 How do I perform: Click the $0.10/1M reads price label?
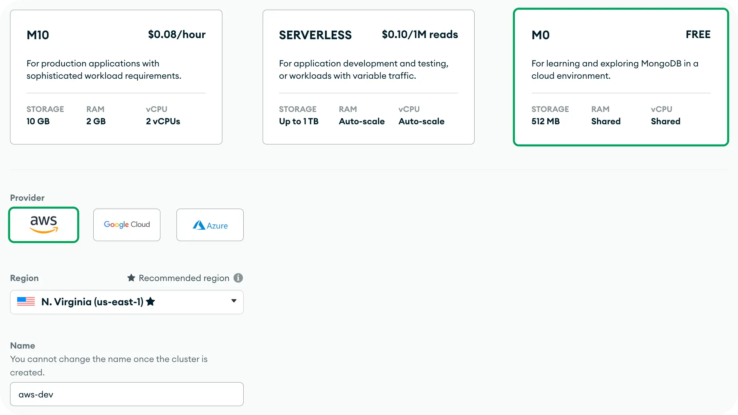pyautogui.click(x=420, y=35)
